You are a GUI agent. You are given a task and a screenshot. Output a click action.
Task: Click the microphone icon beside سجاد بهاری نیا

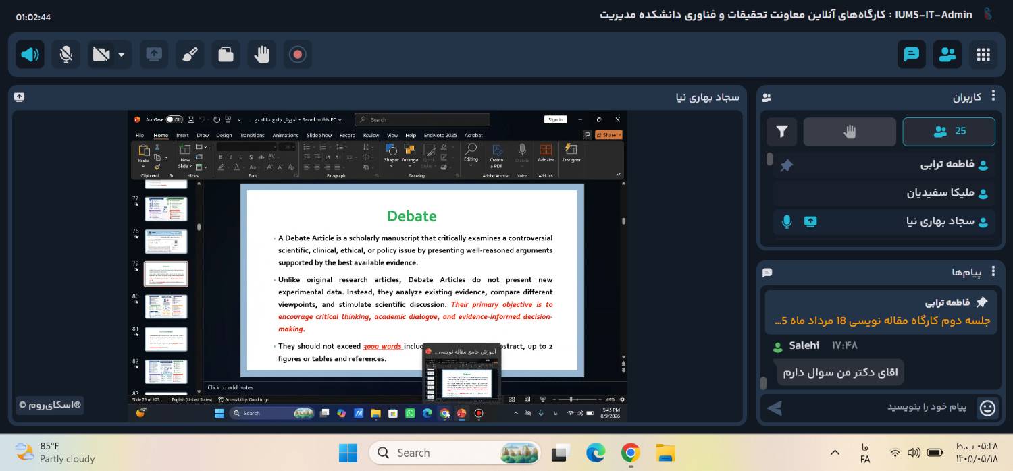point(787,221)
